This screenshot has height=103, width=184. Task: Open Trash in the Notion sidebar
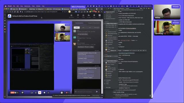[107, 84]
